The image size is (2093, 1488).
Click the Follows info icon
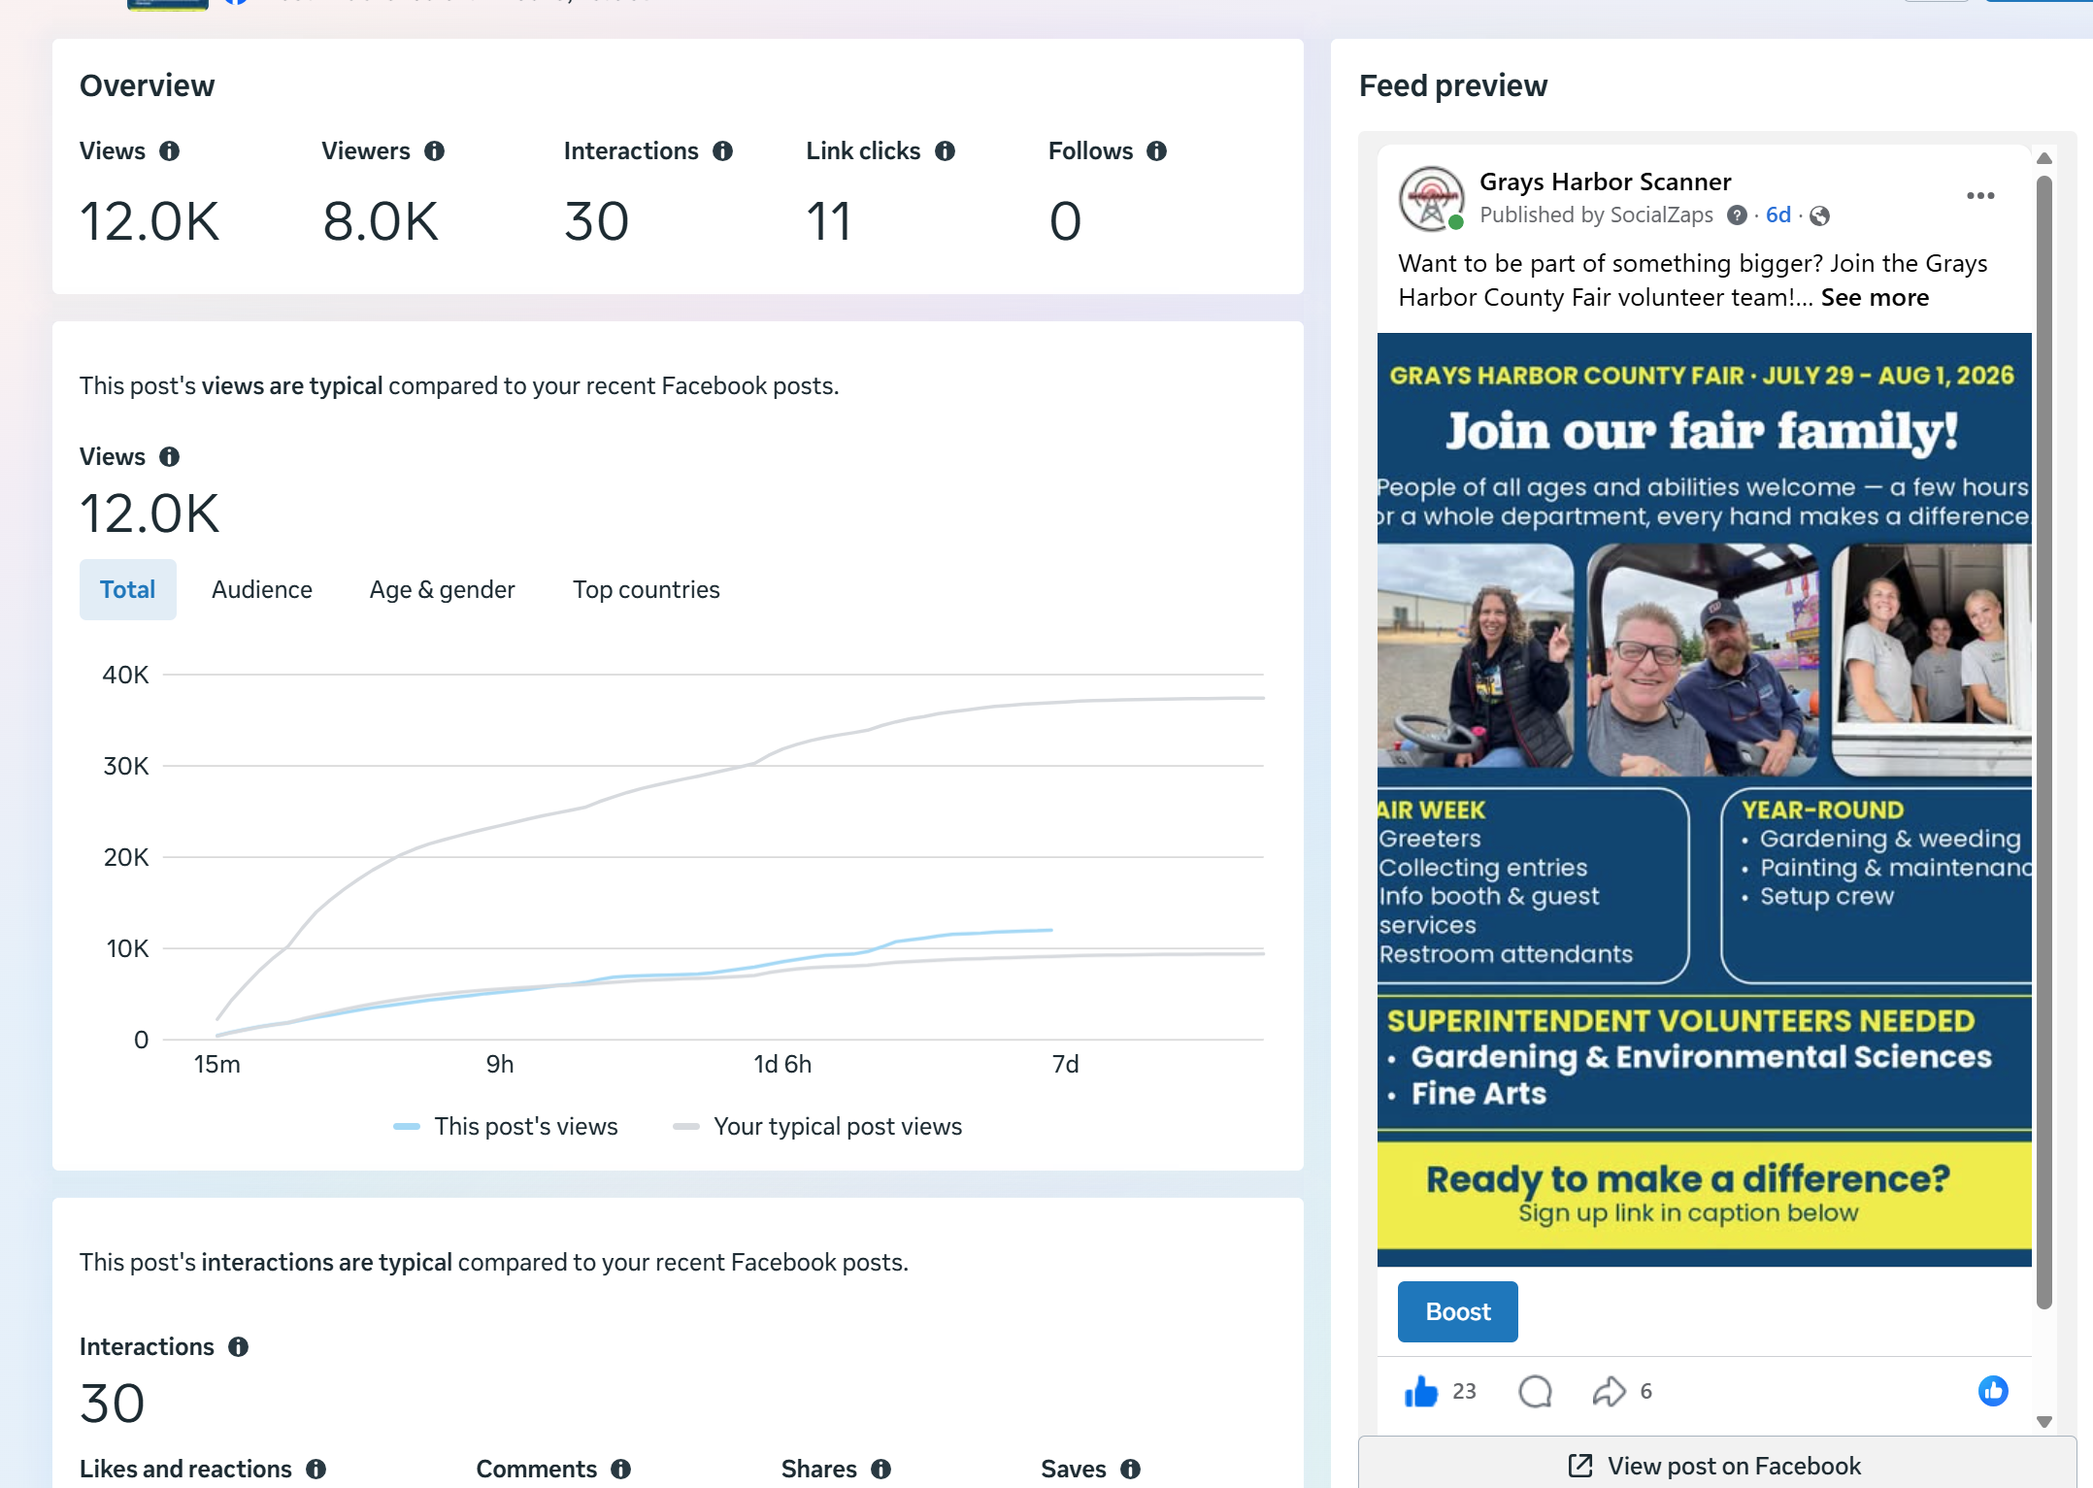1157,151
